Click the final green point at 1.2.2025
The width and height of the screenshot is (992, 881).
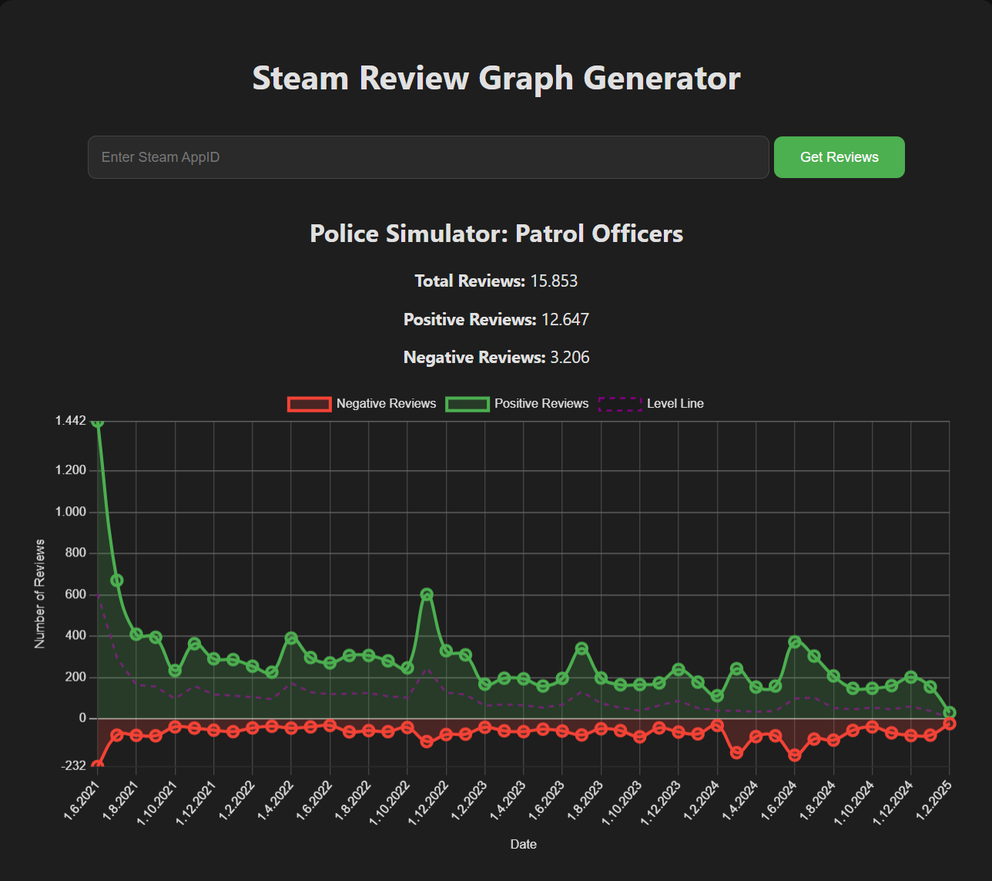click(x=949, y=711)
